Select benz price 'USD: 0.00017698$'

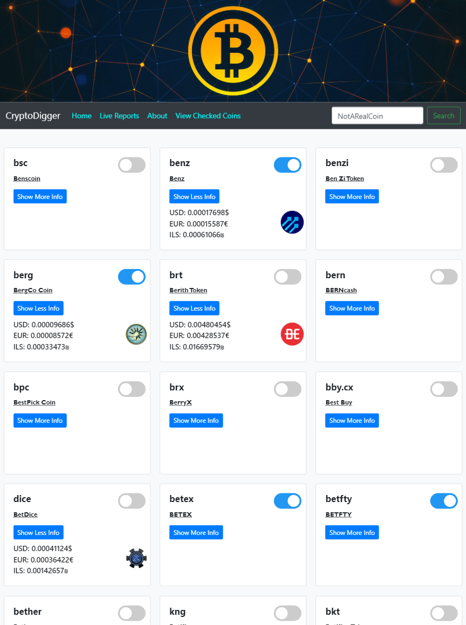coord(200,212)
